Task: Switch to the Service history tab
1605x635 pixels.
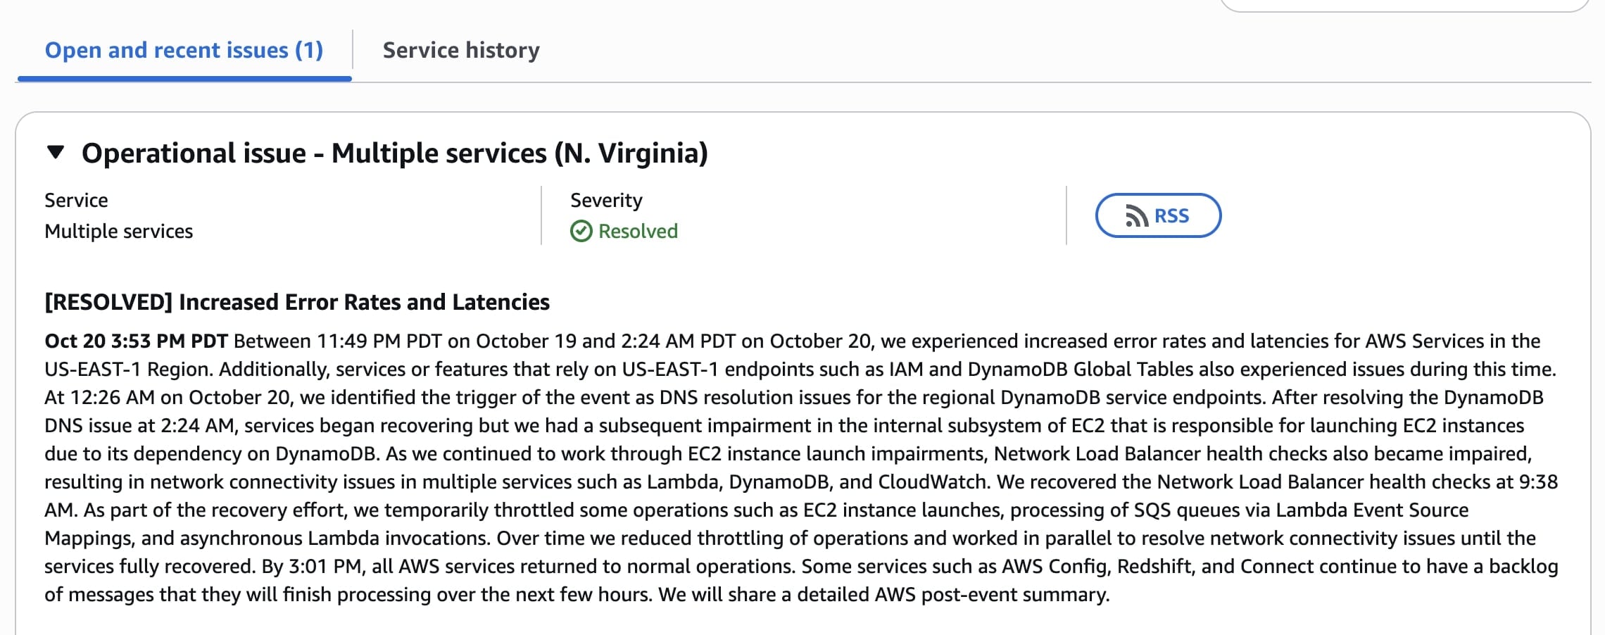Action: tap(461, 50)
